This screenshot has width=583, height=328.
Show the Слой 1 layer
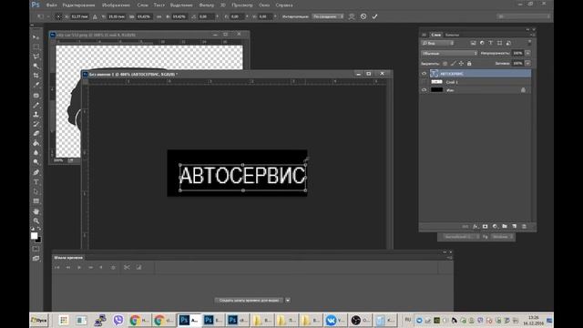click(x=424, y=82)
